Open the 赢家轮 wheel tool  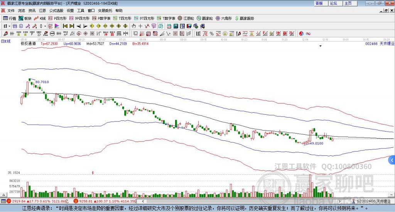tap(204, 18)
